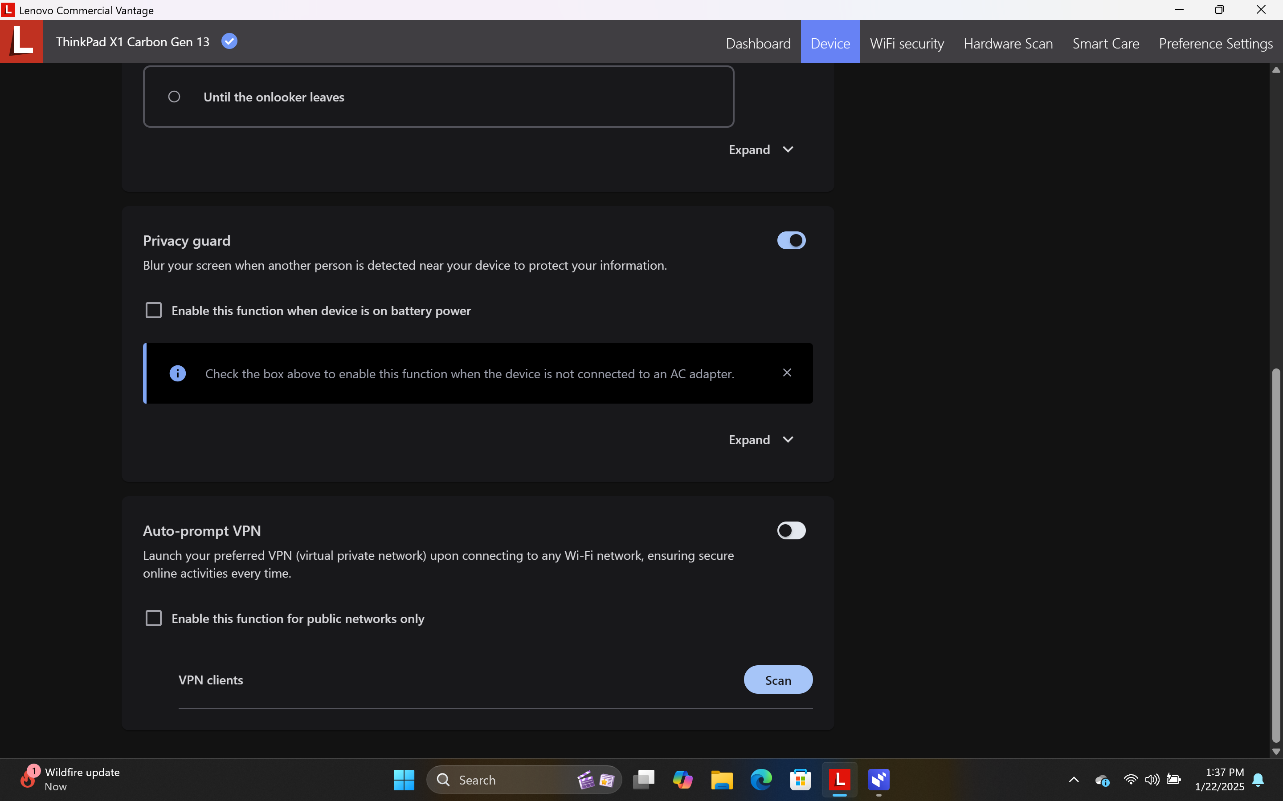Click the 'Privacy guard' heading
This screenshot has width=1283, height=801.
(187, 241)
